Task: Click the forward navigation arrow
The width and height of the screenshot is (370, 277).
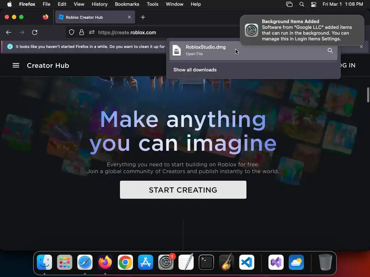Action: [x=22, y=32]
